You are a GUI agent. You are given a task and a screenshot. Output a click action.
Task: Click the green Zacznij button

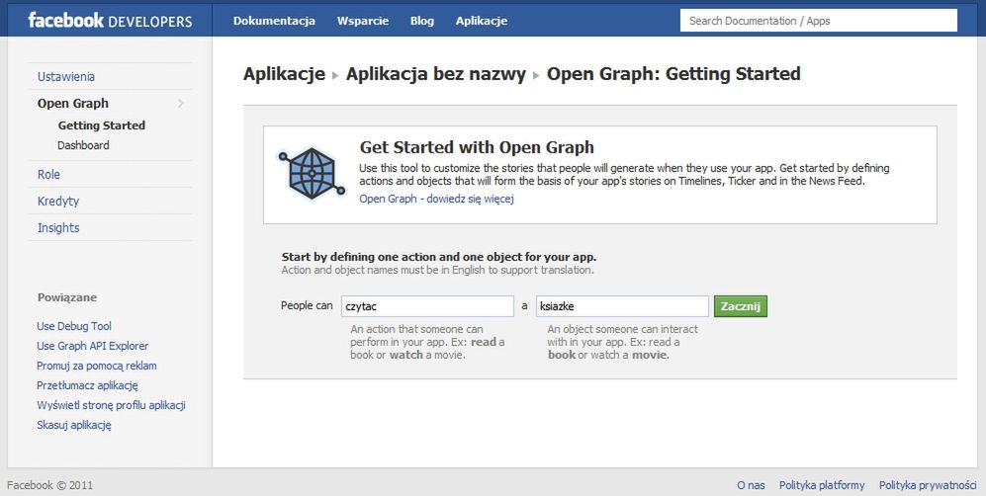click(741, 306)
